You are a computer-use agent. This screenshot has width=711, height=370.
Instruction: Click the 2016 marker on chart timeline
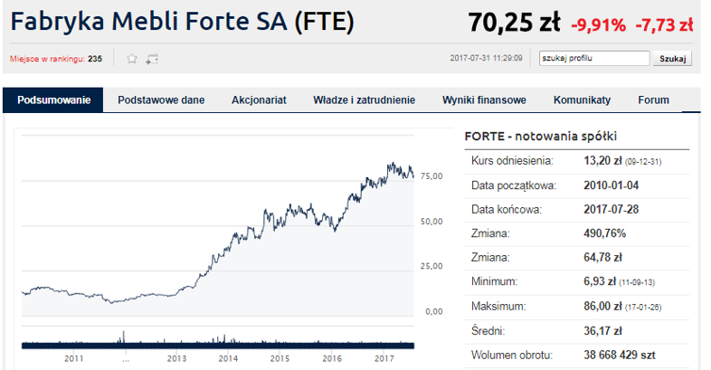332,359
